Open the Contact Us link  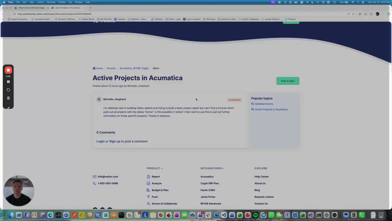click(x=261, y=204)
